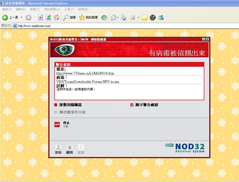Click the red stop/abort action icon
239x182 pixels.
pyautogui.click(x=57, y=125)
